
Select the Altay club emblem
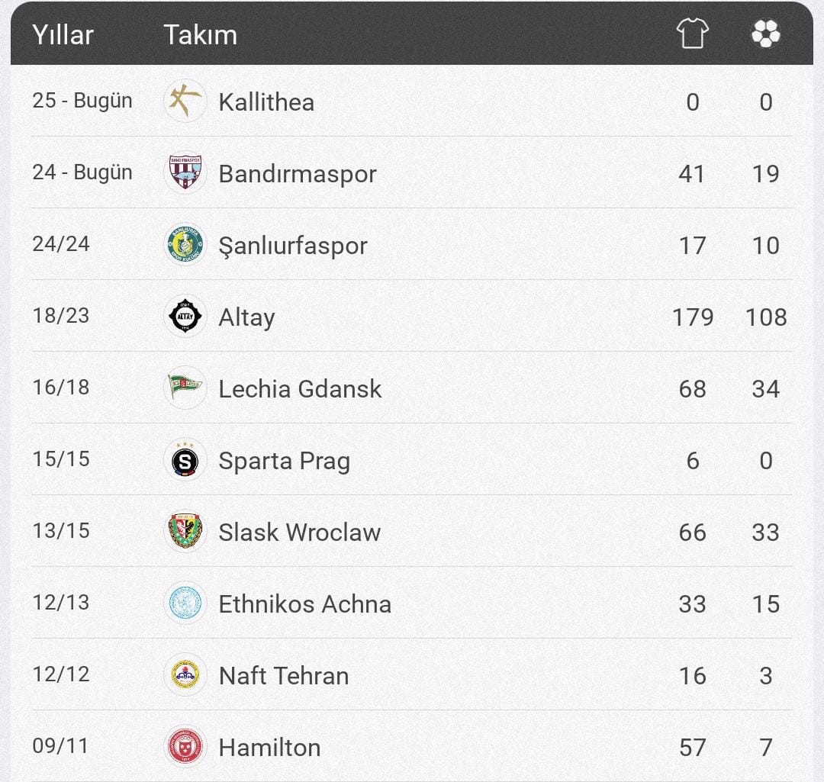click(x=185, y=316)
